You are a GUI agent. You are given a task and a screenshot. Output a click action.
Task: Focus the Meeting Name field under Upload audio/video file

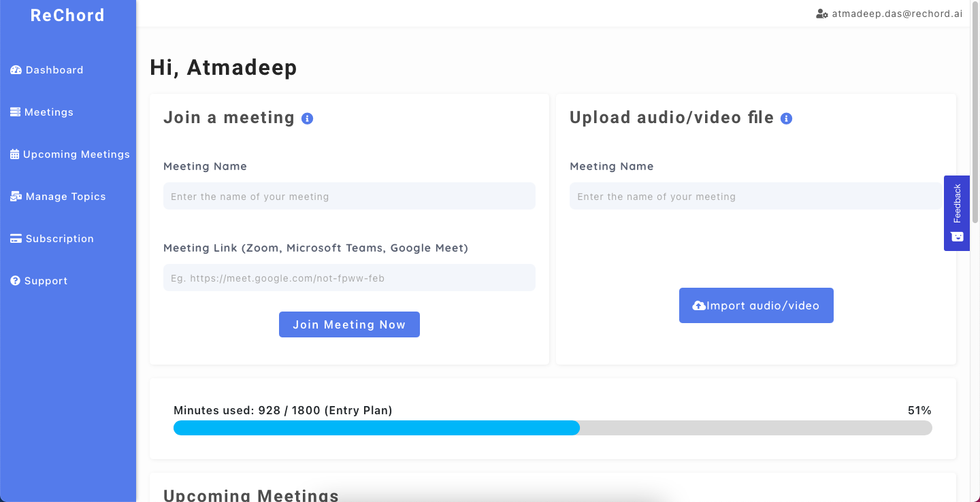pyautogui.click(x=755, y=196)
